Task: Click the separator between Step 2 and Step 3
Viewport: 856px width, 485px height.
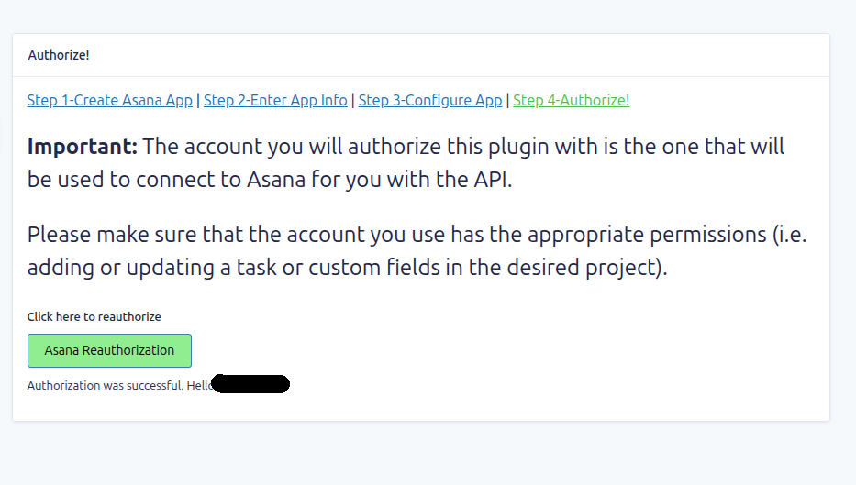Action: pos(353,100)
